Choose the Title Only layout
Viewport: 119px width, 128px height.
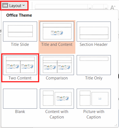94,65
